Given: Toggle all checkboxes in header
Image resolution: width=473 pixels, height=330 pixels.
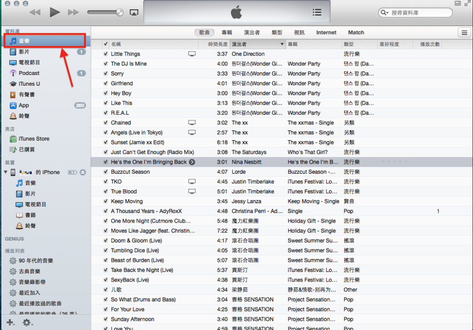Looking at the screenshot, I should tap(106, 44).
